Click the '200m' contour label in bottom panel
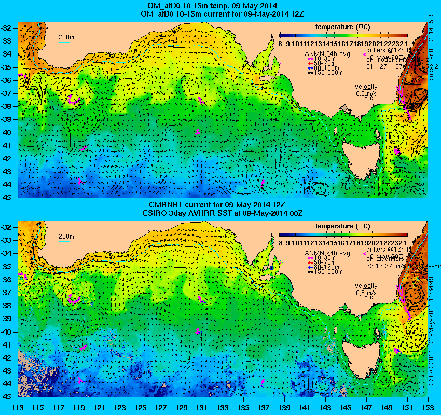The image size is (441, 415). coord(66,236)
